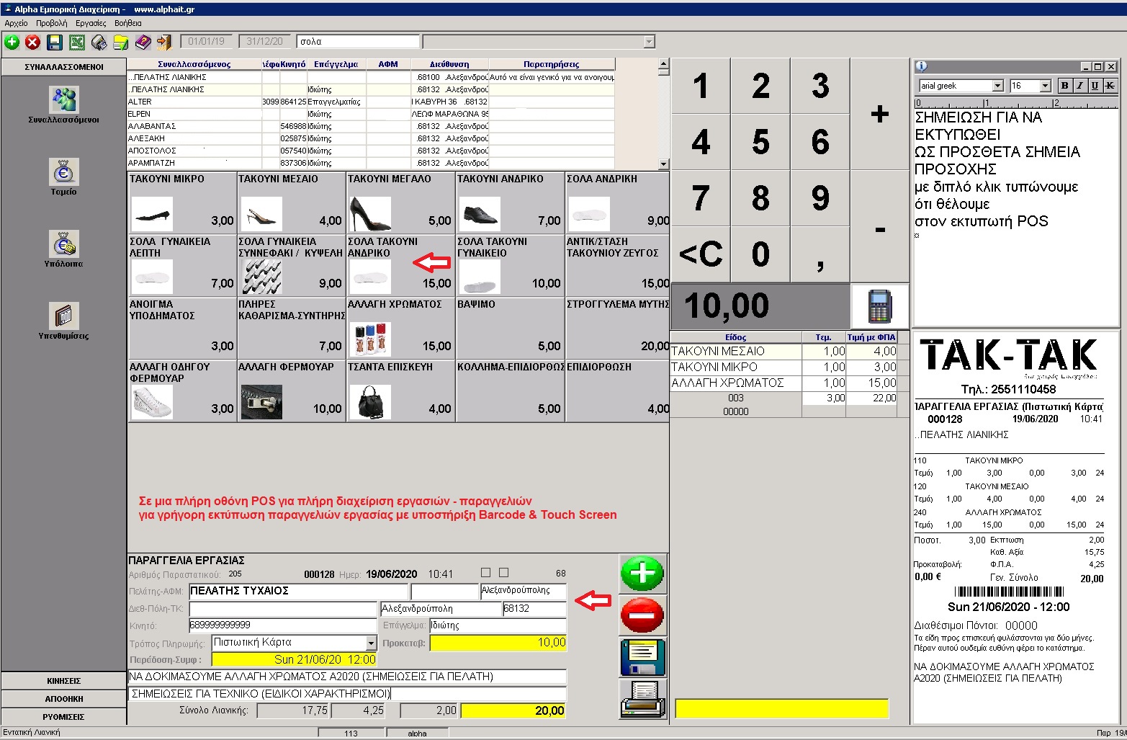Click the large floppy disk save order button
Image resolution: width=1127 pixels, height=740 pixels.
pyautogui.click(x=642, y=657)
